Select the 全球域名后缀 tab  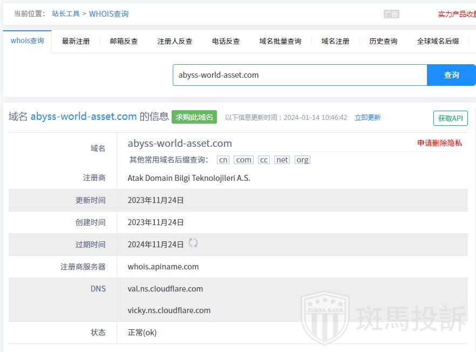click(x=438, y=41)
